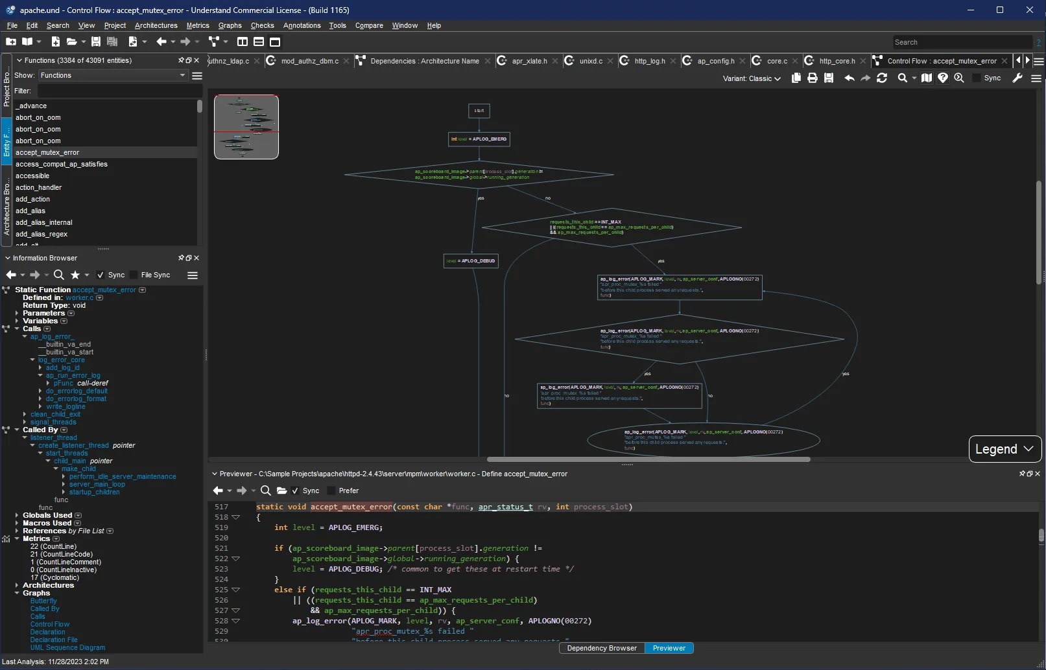
Task: Switch to the core.c tab
Action: coord(777,61)
